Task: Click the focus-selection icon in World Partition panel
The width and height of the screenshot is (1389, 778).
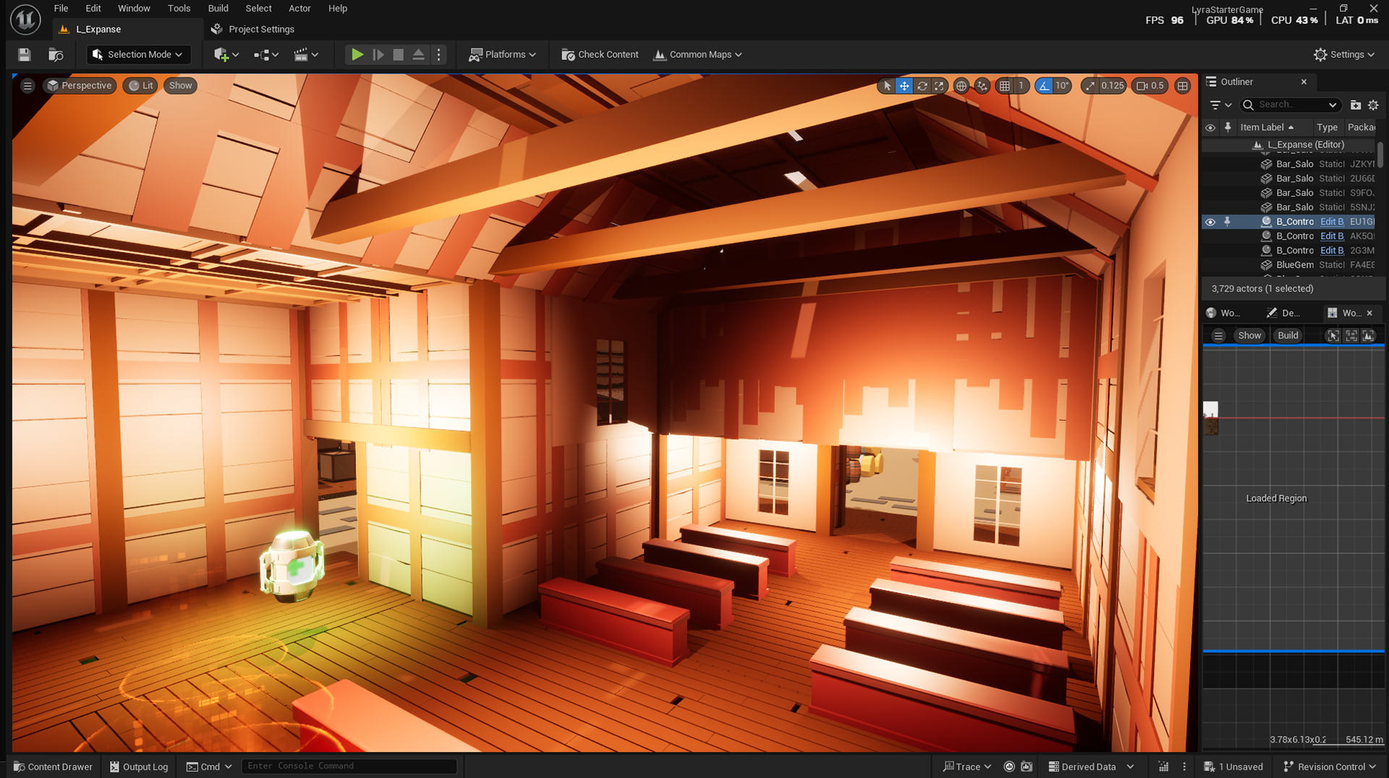Action: 1333,335
